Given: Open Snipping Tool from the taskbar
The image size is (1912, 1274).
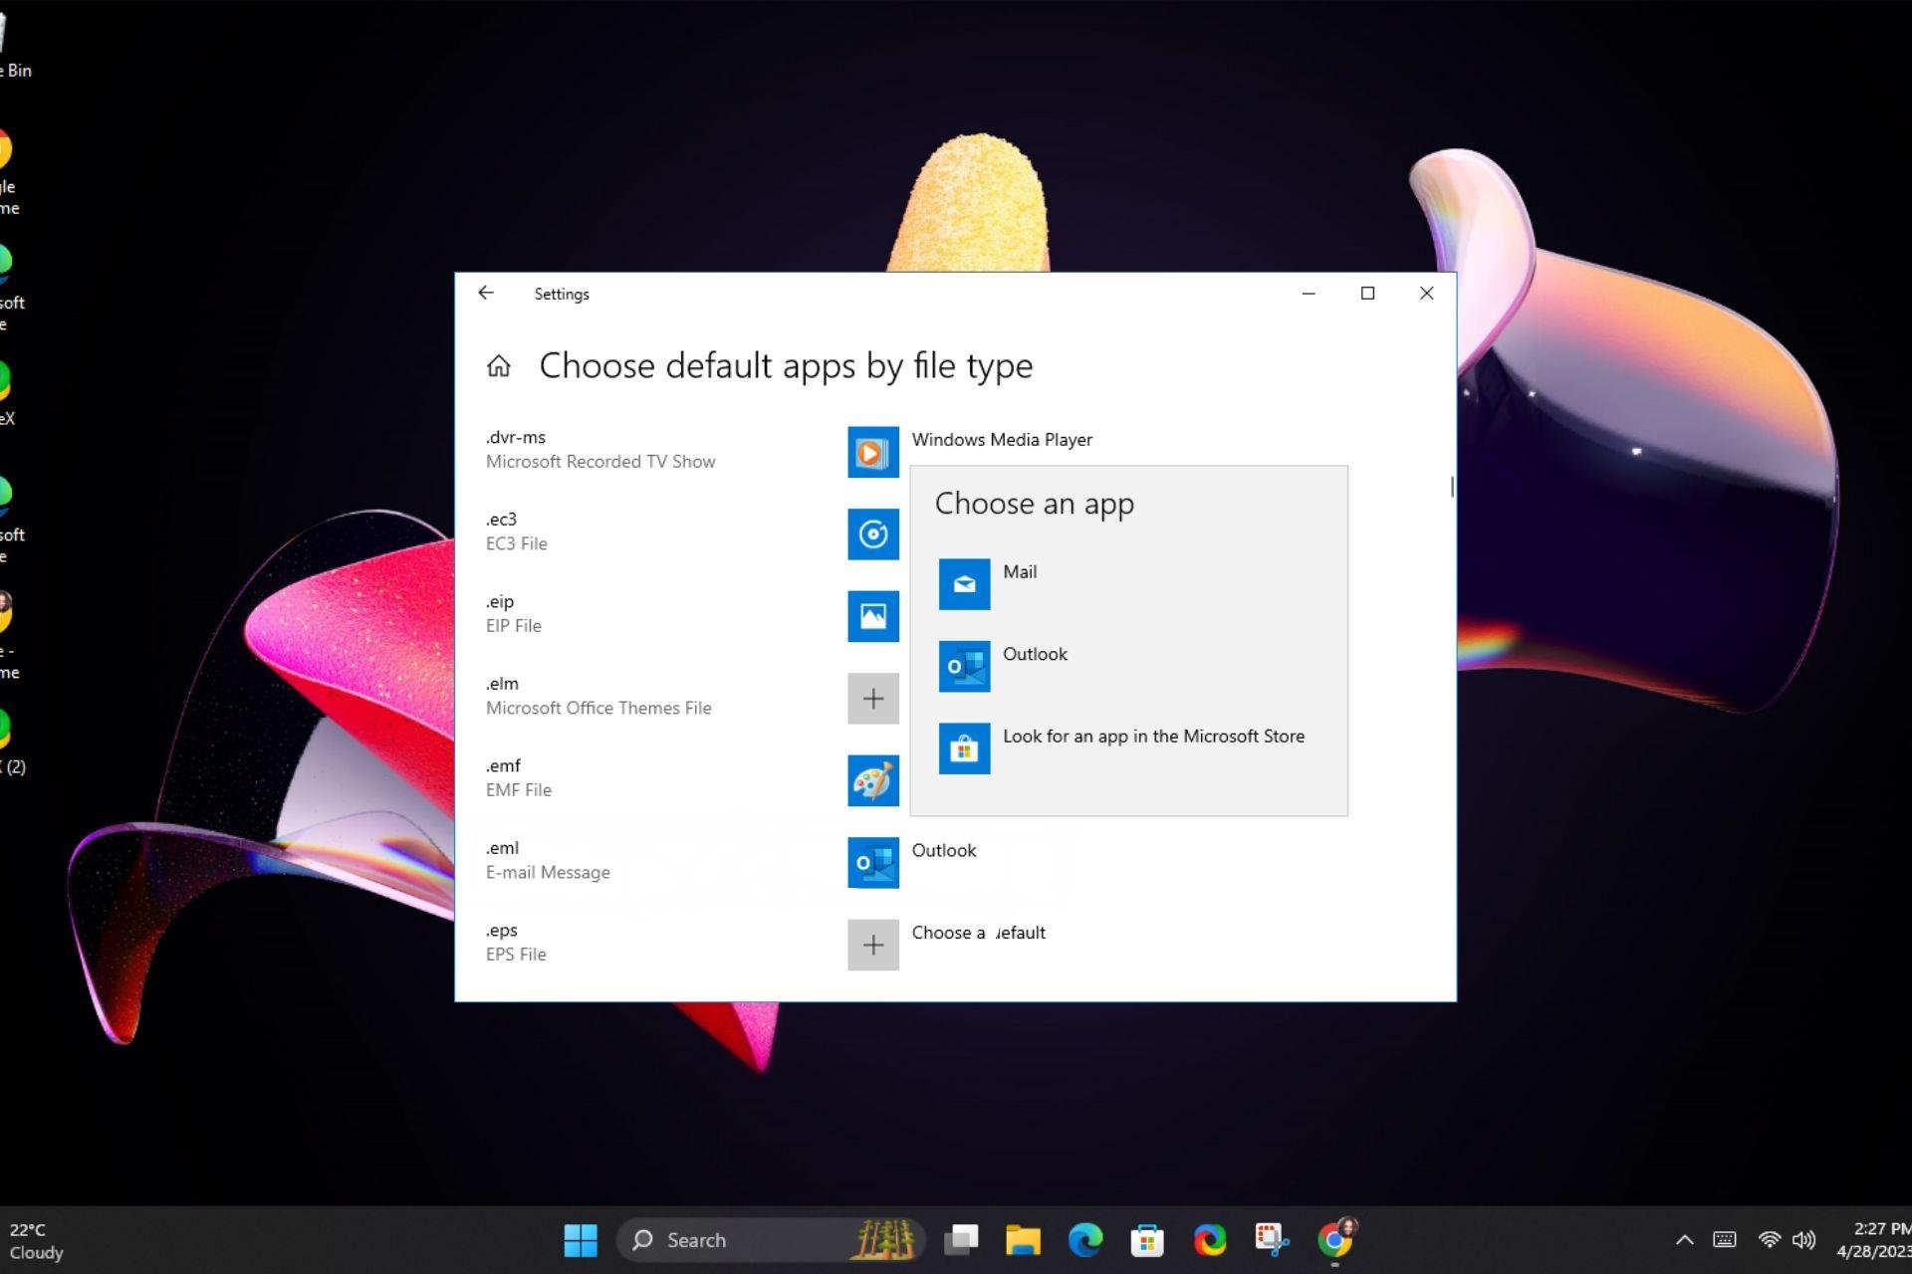Looking at the screenshot, I should (x=1272, y=1240).
